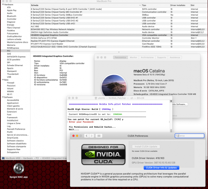208x189 pixels.
Task: Switch to the Supporto tab
Action: pos(162,57)
